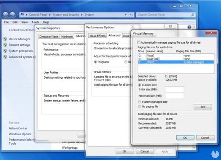Click Cancel in the Virtual Memory dialog
This screenshot has height=160, width=221.
click(205, 138)
